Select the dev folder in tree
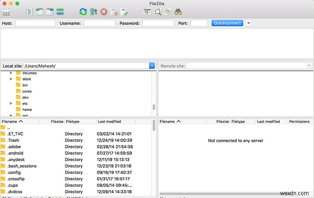 click(x=25, y=97)
